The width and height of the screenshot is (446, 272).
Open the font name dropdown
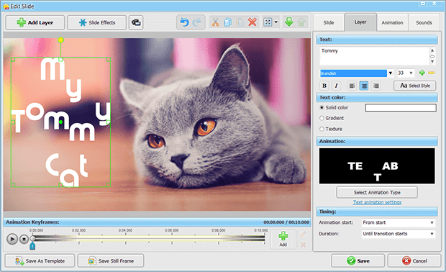tap(391, 73)
